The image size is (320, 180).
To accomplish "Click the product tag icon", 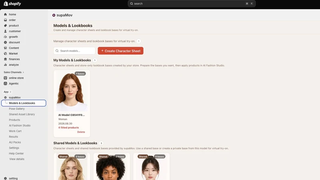I will pyautogui.click(x=5, y=26).
